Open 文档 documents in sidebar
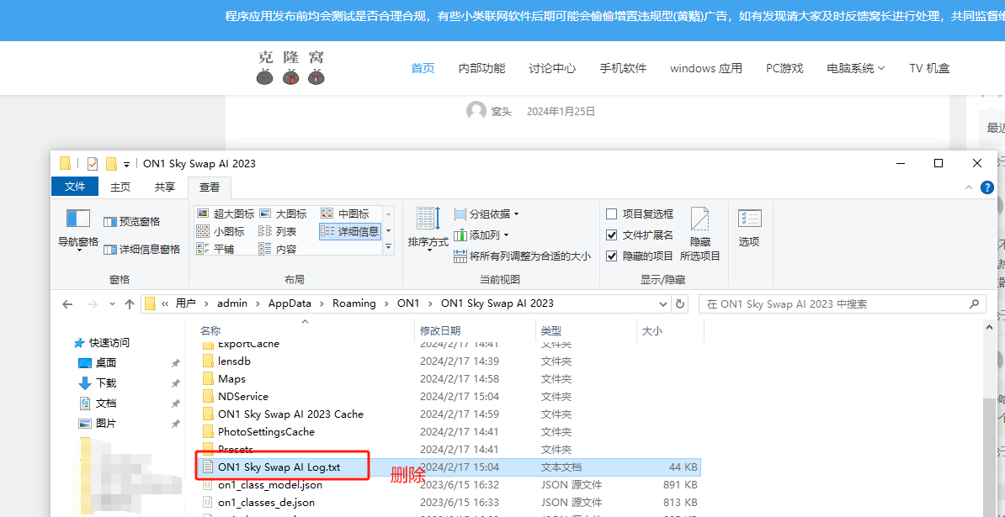This screenshot has height=517, width=1005. [98, 404]
